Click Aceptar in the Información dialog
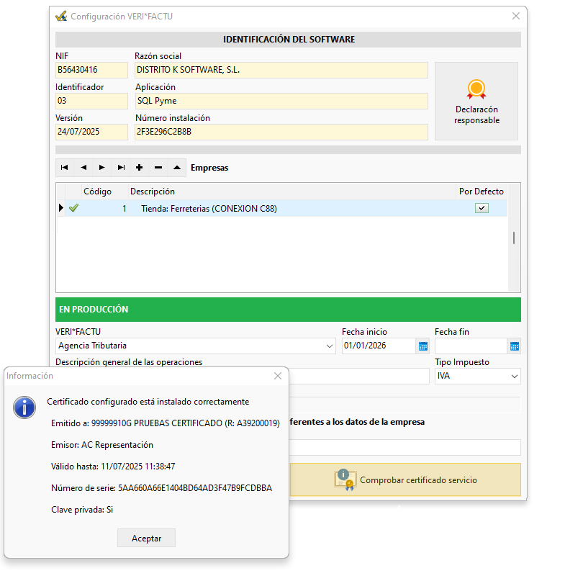583x581 pixels. pyautogui.click(x=146, y=538)
